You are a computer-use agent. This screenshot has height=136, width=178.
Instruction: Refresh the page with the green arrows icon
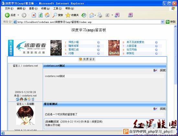(x=40, y=15)
